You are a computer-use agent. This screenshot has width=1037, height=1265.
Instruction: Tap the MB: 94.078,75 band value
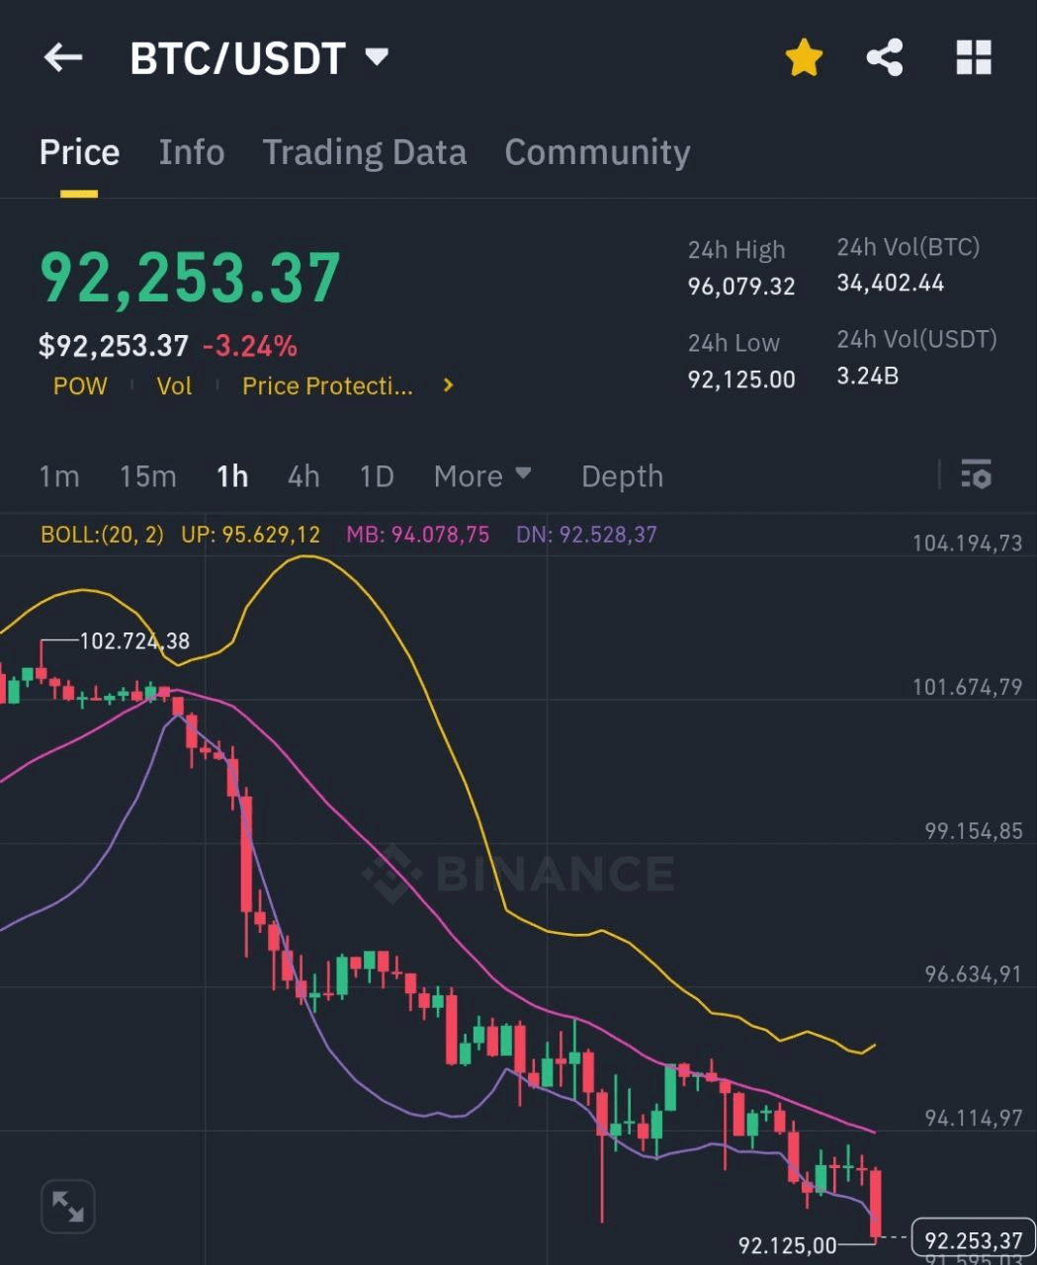pos(417,535)
